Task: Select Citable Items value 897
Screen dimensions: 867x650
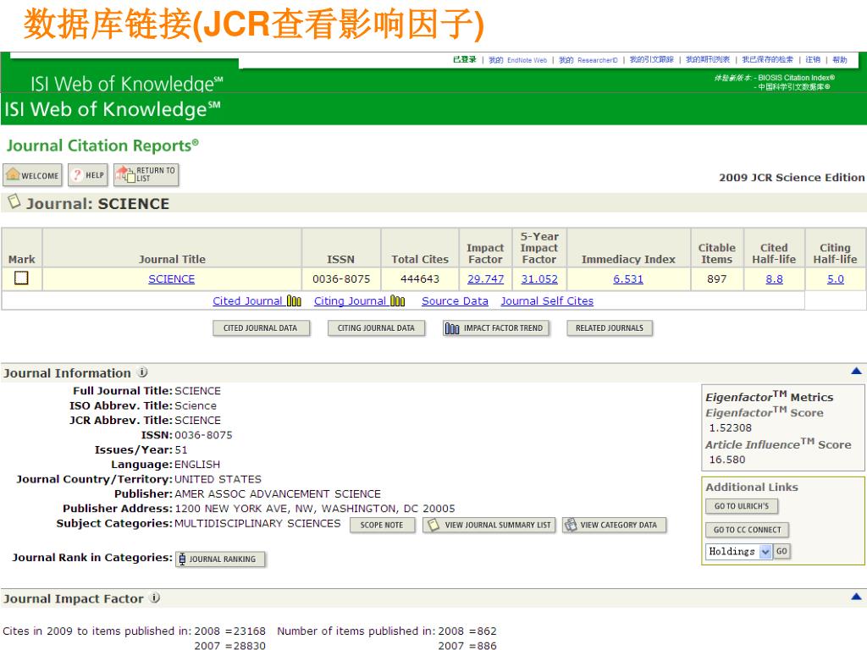Action: (716, 279)
